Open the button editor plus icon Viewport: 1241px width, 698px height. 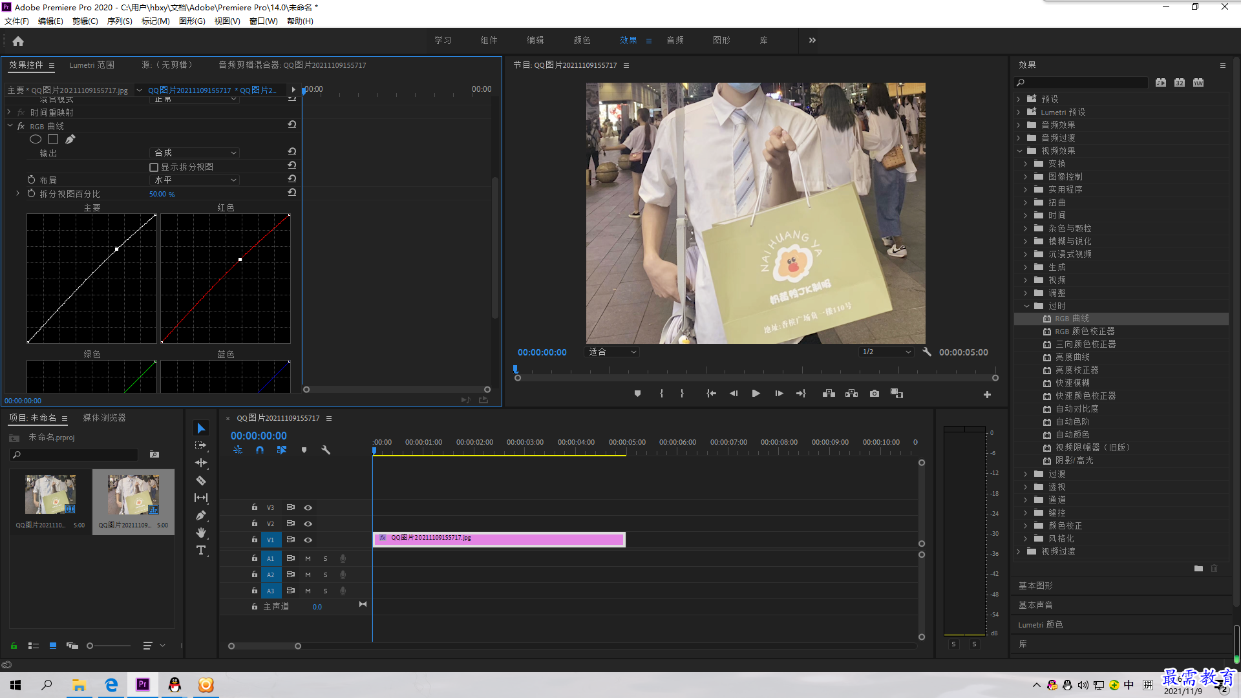[x=987, y=394]
